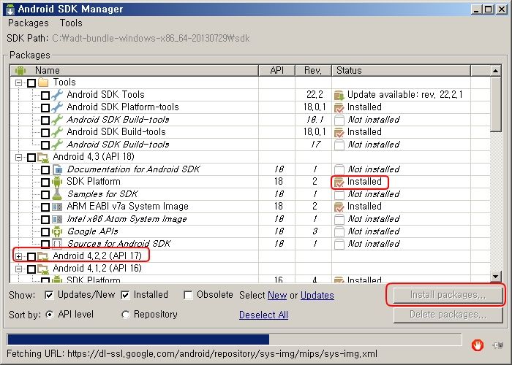The height and width of the screenshot is (365, 512).
Task: Click the Android 4.1.2 (API 16) folder icon
Action: tap(43, 269)
